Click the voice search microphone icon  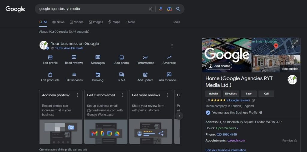click(161, 9)
